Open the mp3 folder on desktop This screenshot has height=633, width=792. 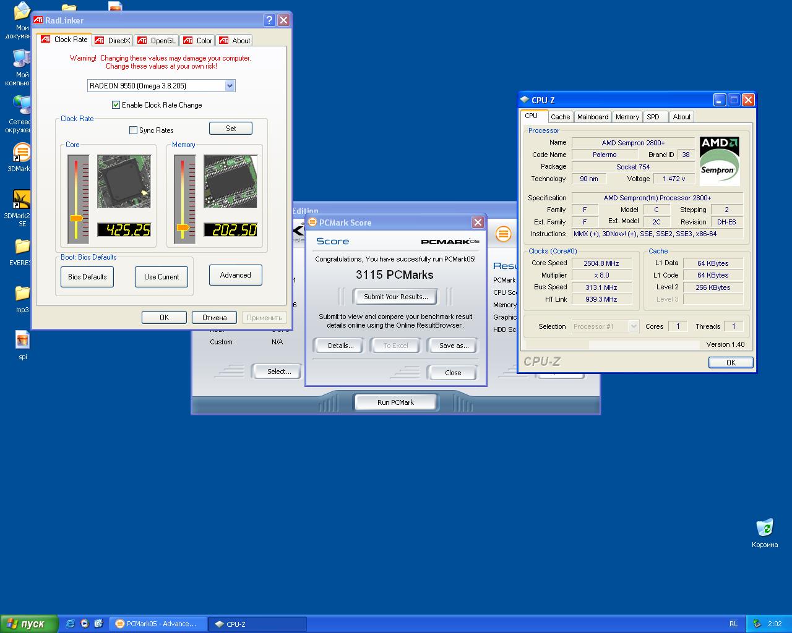[x=22, y=293]
